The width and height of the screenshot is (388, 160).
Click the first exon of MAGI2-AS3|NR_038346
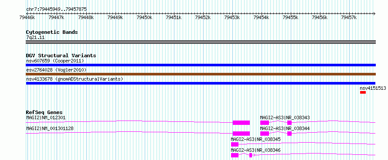coord(235,155)
